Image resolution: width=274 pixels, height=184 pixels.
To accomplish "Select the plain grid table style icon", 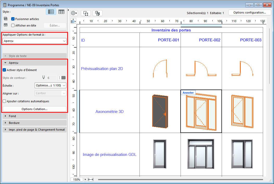I will coord(61,12).
